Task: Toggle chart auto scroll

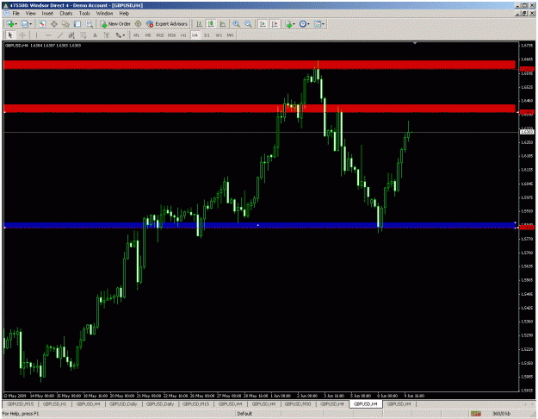Action: pos(263,24)
